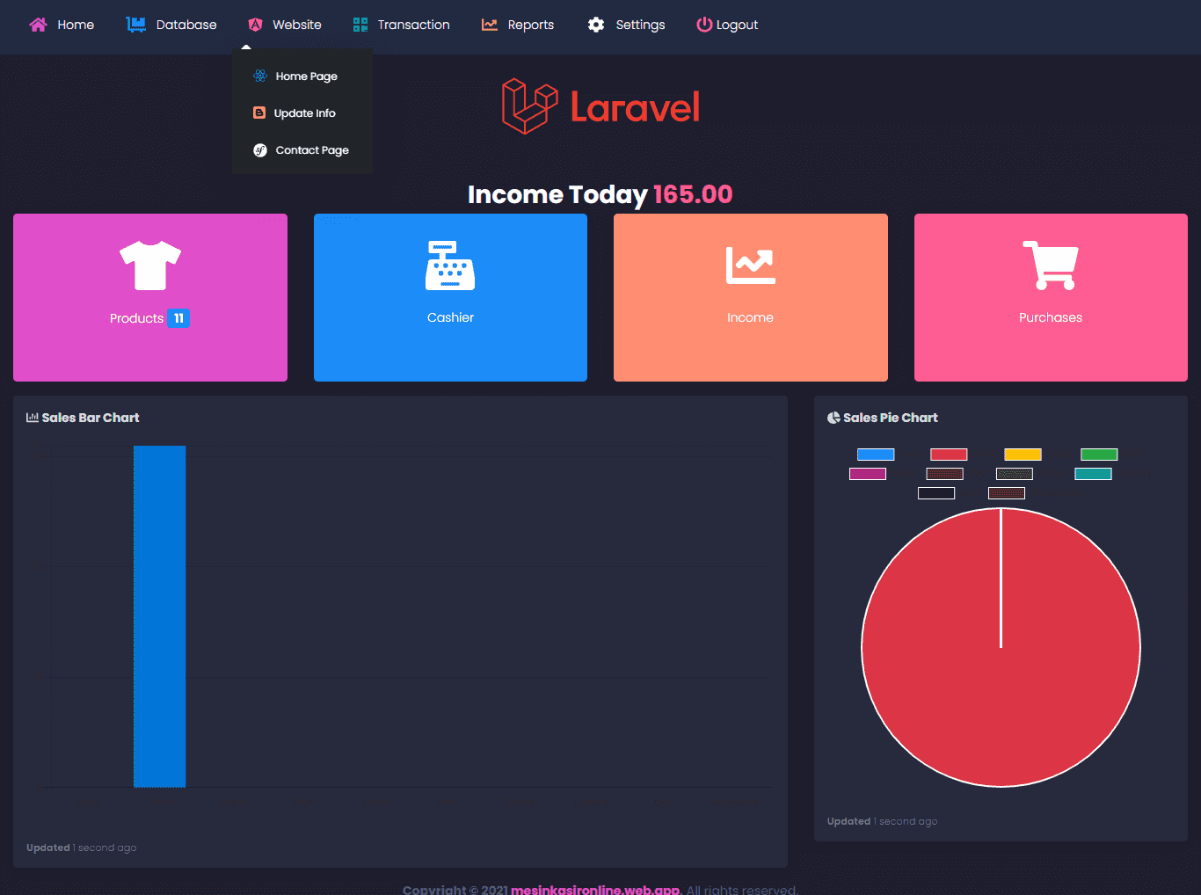Image resolution: width=1201 pixels, height=895 pixels.
Task: Click the Laravel wordmark text
Action: point(635,107)
